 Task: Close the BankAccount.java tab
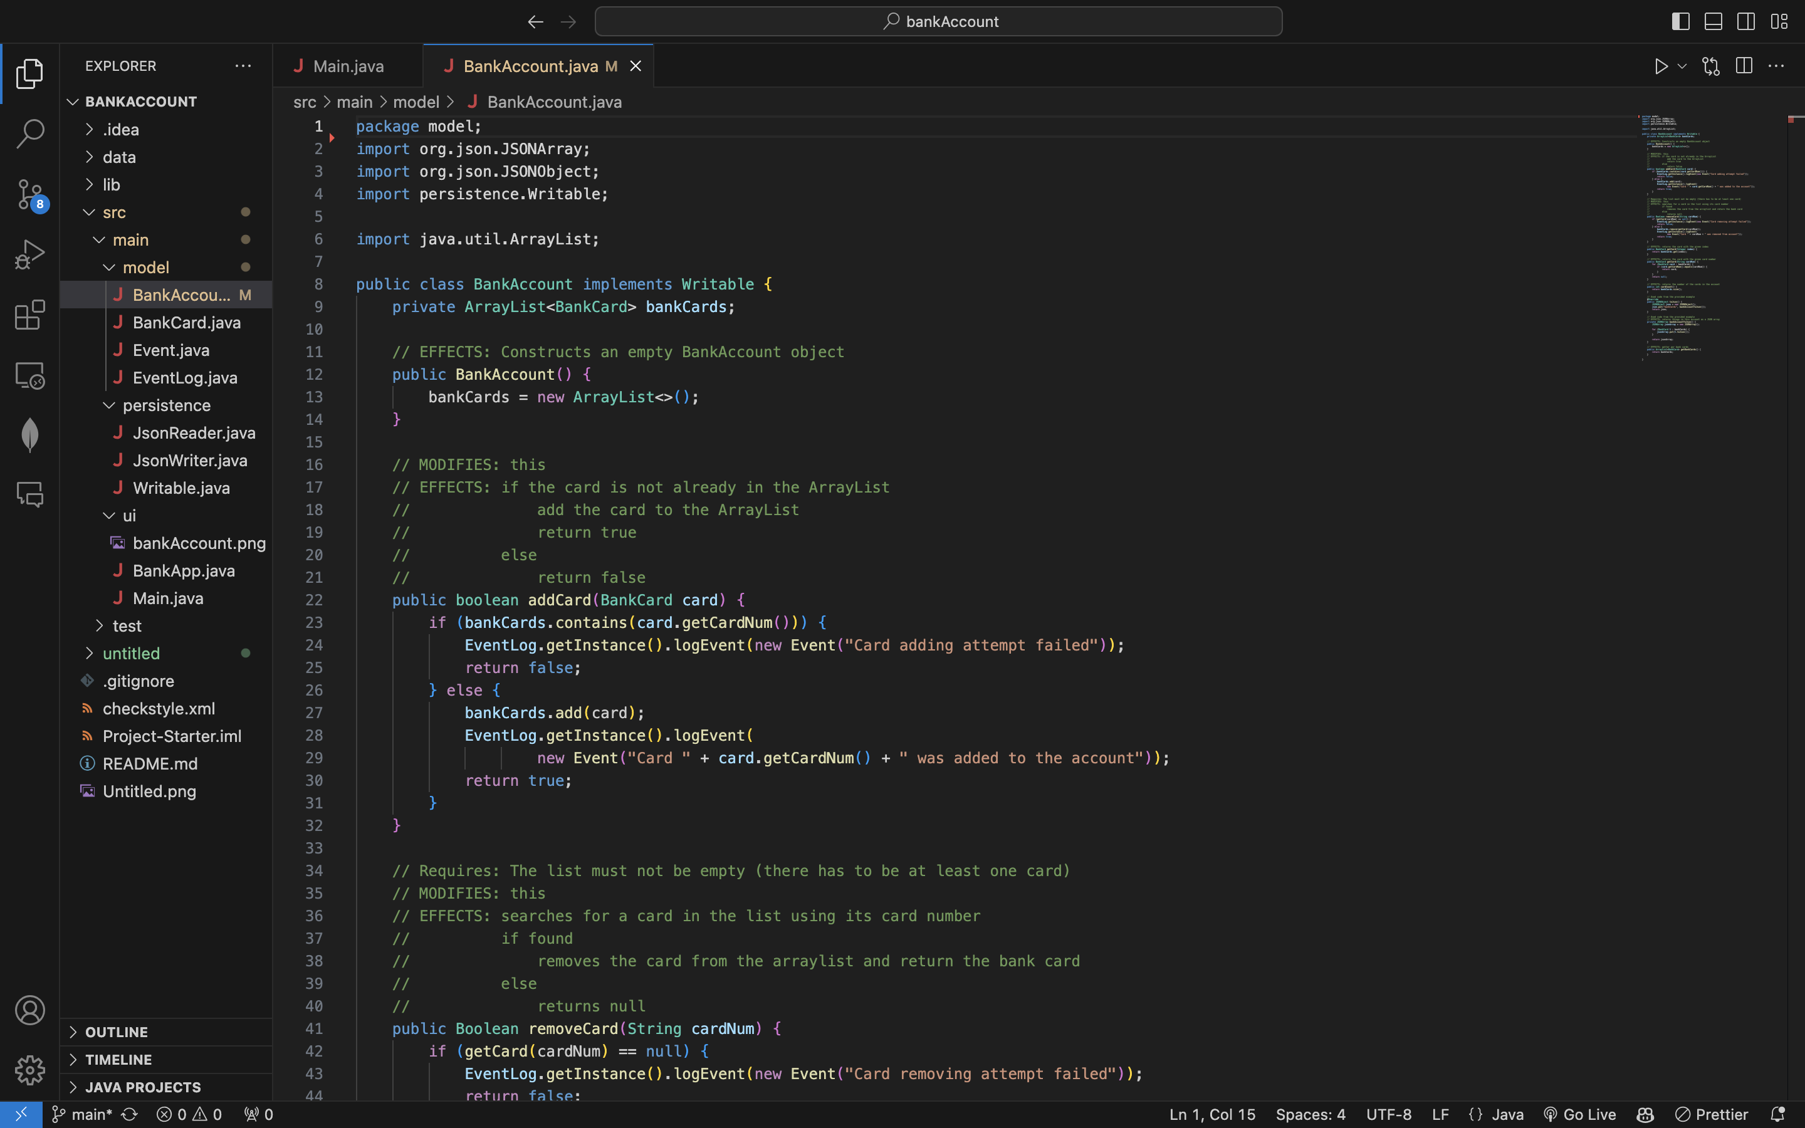coord(636,66)
